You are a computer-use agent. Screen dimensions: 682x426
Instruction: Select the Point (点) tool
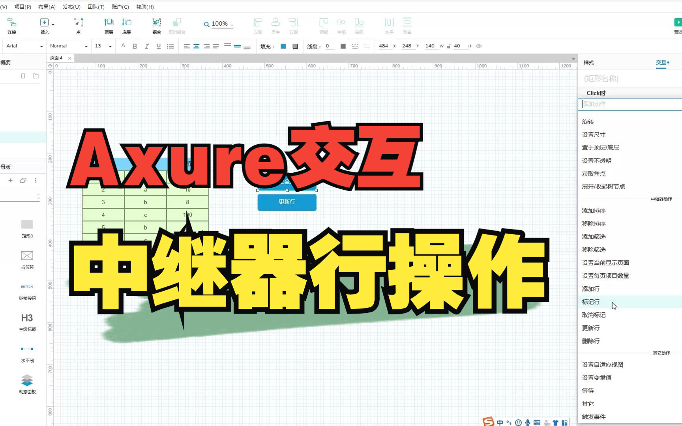tap(79, 26)
